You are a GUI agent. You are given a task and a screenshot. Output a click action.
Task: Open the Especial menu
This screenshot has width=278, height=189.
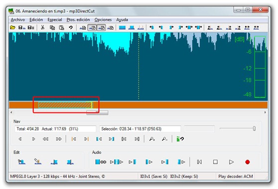point(55,19)
